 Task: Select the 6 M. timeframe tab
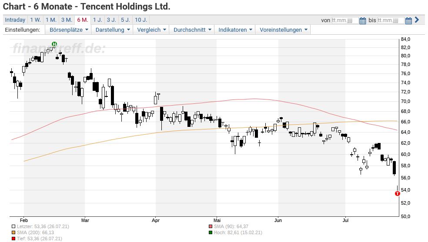[83, 20]
